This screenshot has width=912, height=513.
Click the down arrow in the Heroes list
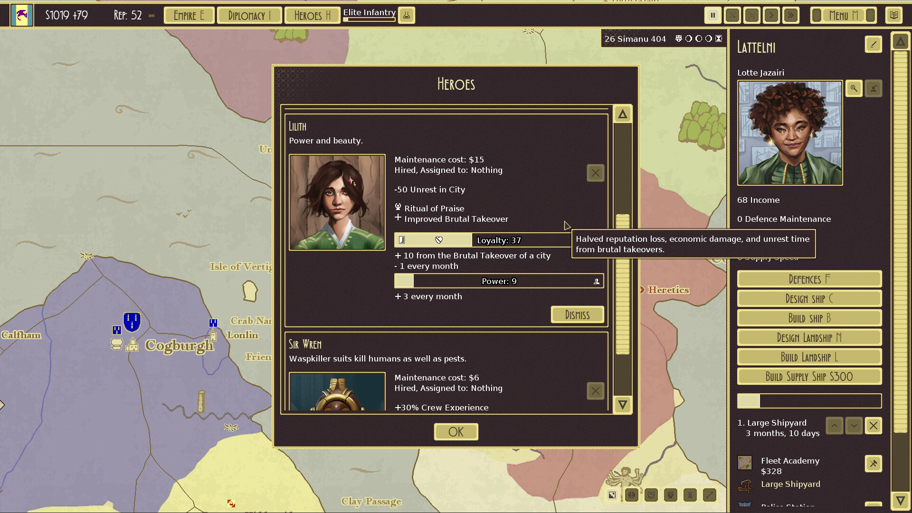pos(622,405)
